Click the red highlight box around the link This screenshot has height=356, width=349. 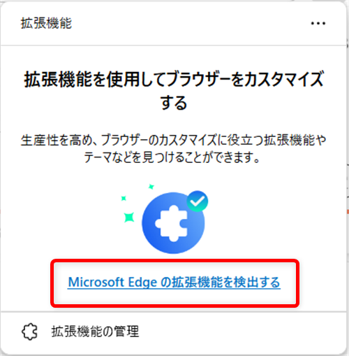174,283
